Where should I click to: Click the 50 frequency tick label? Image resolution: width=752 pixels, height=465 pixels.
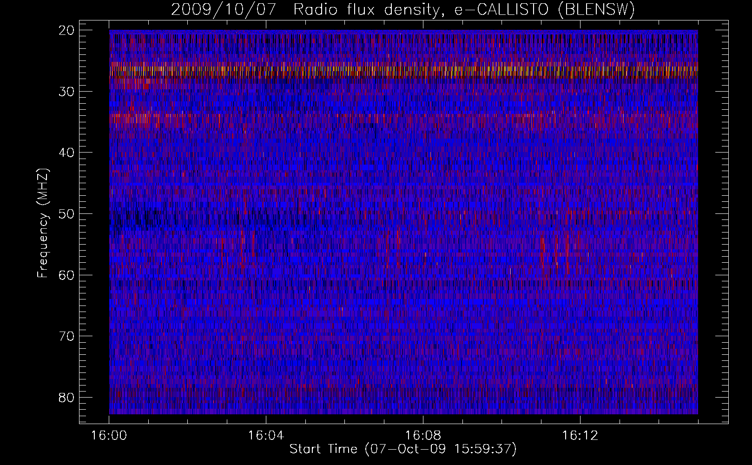point(67,214)
